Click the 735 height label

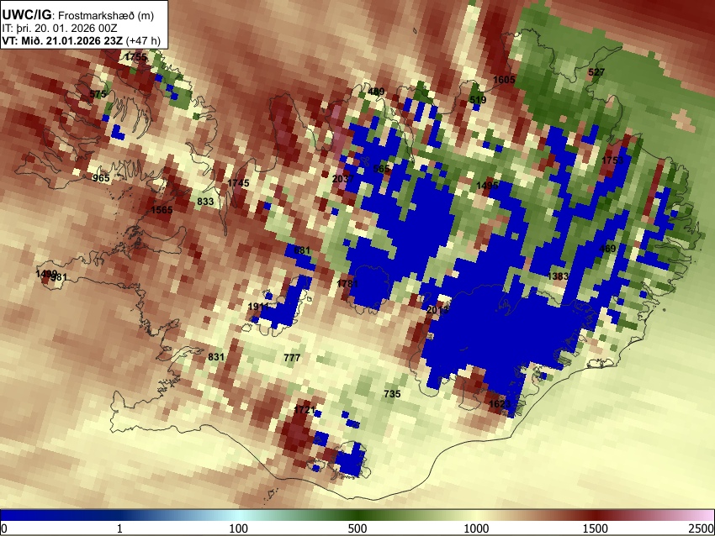392,394
